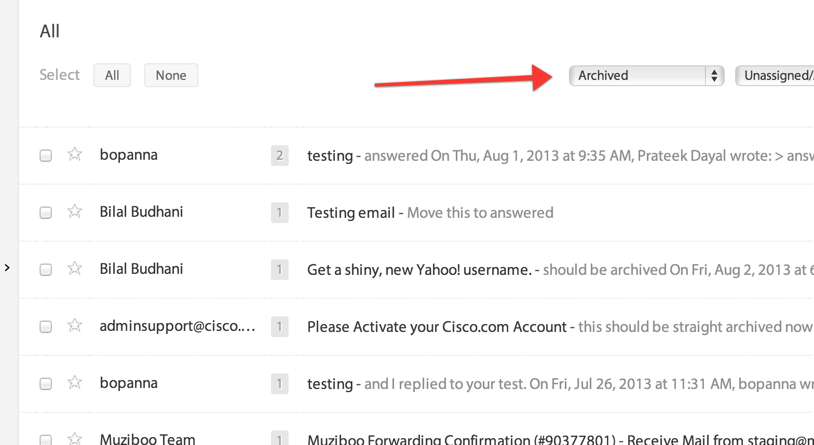The height and width of the screenshot is (445, 814).
Task: Click message count badge showing 2
Action: (280, 156)
